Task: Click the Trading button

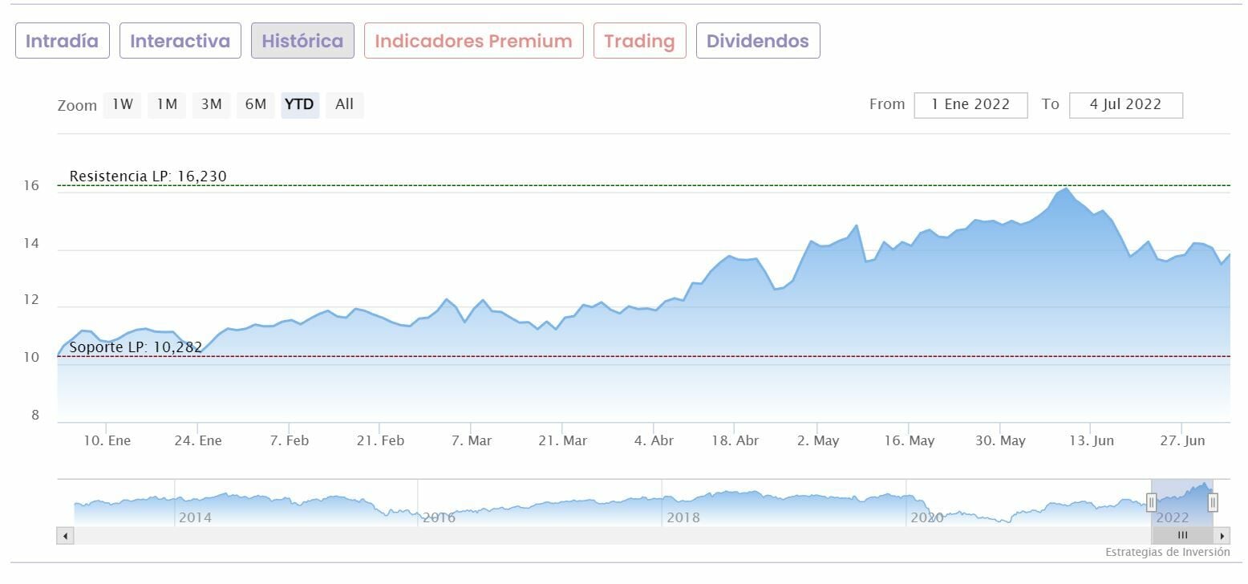Action: coord(639,41)
